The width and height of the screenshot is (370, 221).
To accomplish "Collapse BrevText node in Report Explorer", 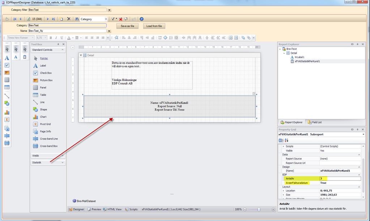I will tap(280, 49).
